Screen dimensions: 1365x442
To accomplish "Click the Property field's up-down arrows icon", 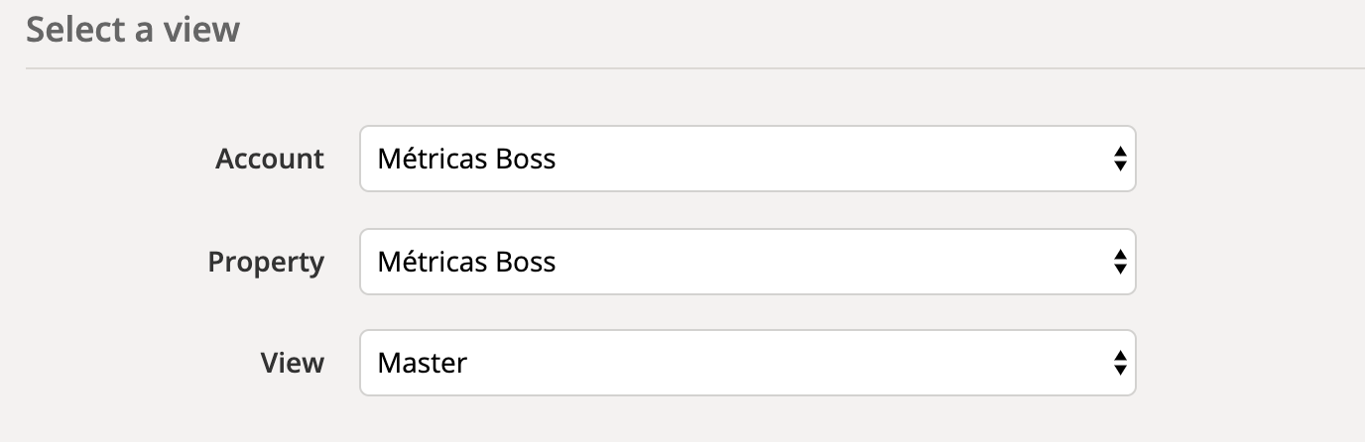I will (x=1119, y=262).
